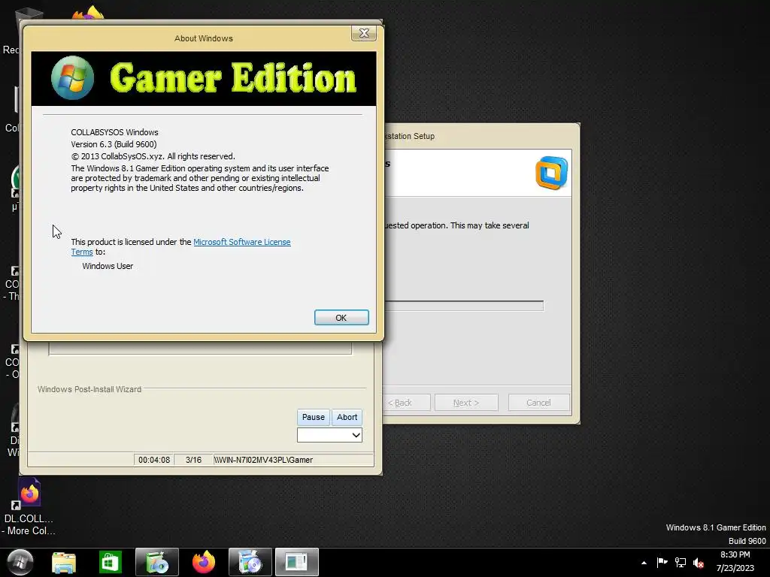
Task: Open the Windows Store taskbar icon
Action: tap(110, 562)
